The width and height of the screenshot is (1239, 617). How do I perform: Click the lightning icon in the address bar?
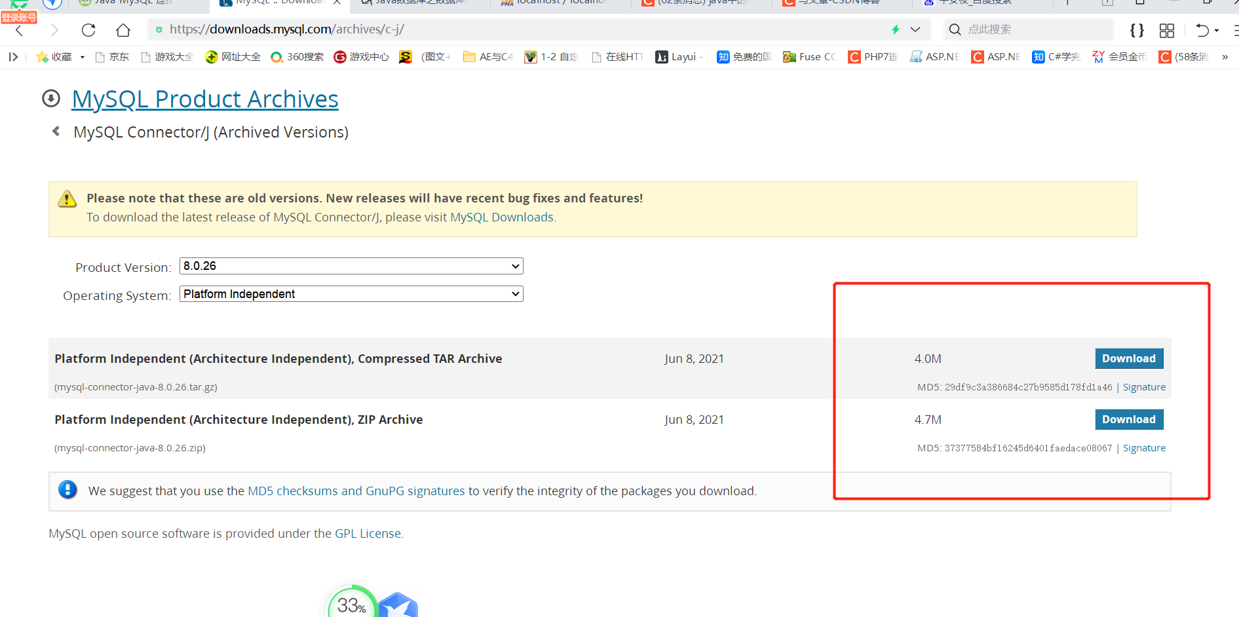[896, 29]
